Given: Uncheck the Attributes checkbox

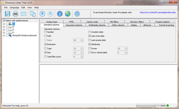Looking at the screenshot, I should click(89, 44).
